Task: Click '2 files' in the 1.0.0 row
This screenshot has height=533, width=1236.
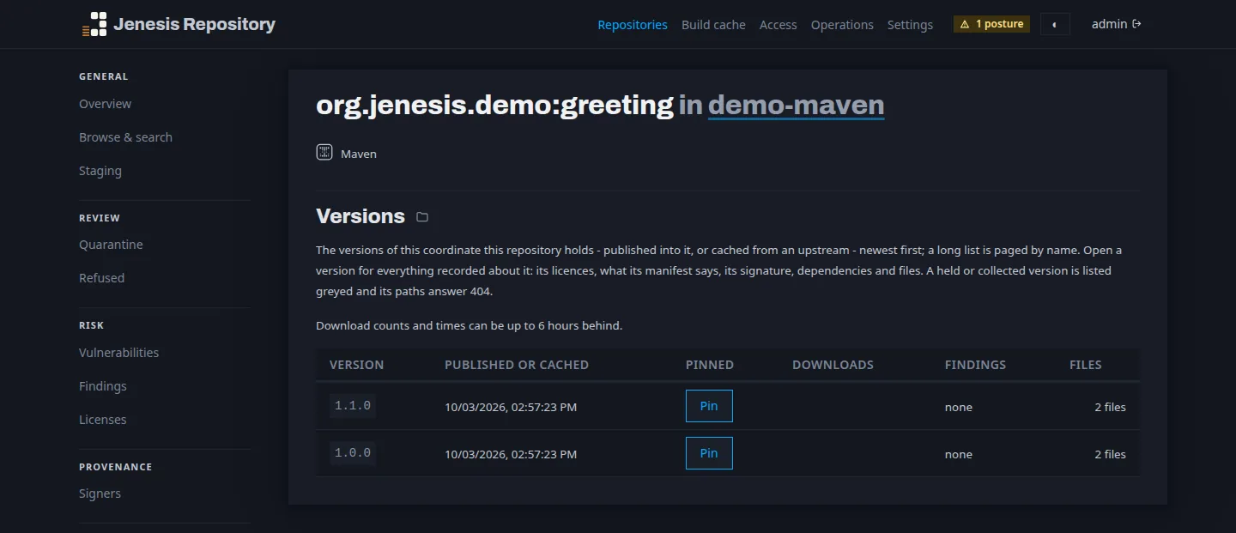Action: pyautogui.click(x=1110, y=454)
